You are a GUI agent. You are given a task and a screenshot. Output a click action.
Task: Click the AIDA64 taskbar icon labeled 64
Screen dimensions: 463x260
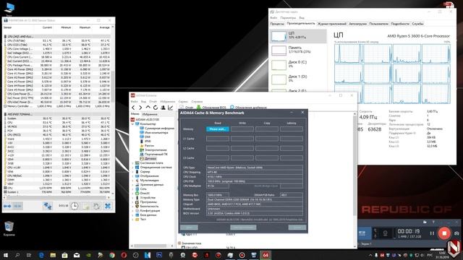click(266, 255)
